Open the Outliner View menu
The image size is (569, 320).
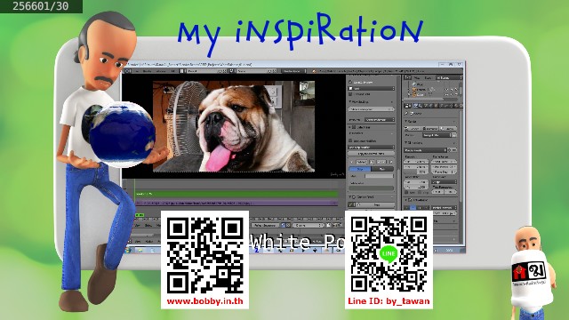coord(417,77)
